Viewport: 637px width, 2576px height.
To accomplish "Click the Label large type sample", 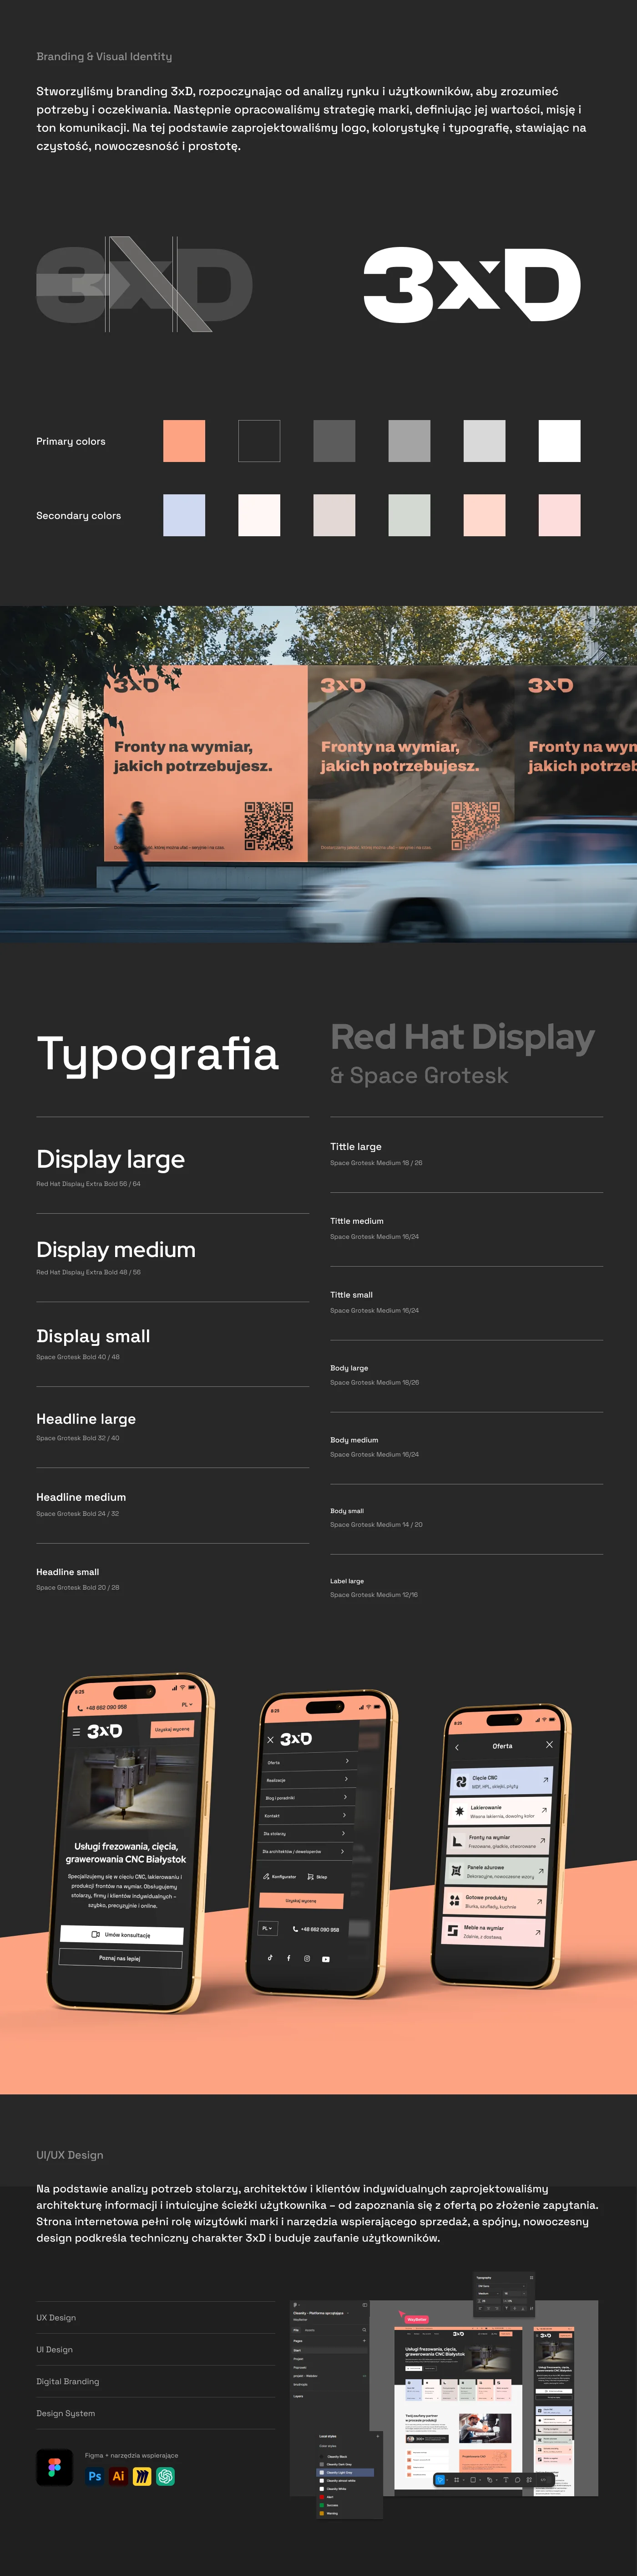I will click(346, 1581).
